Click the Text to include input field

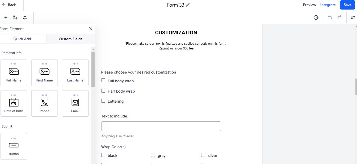pos(161,126)
